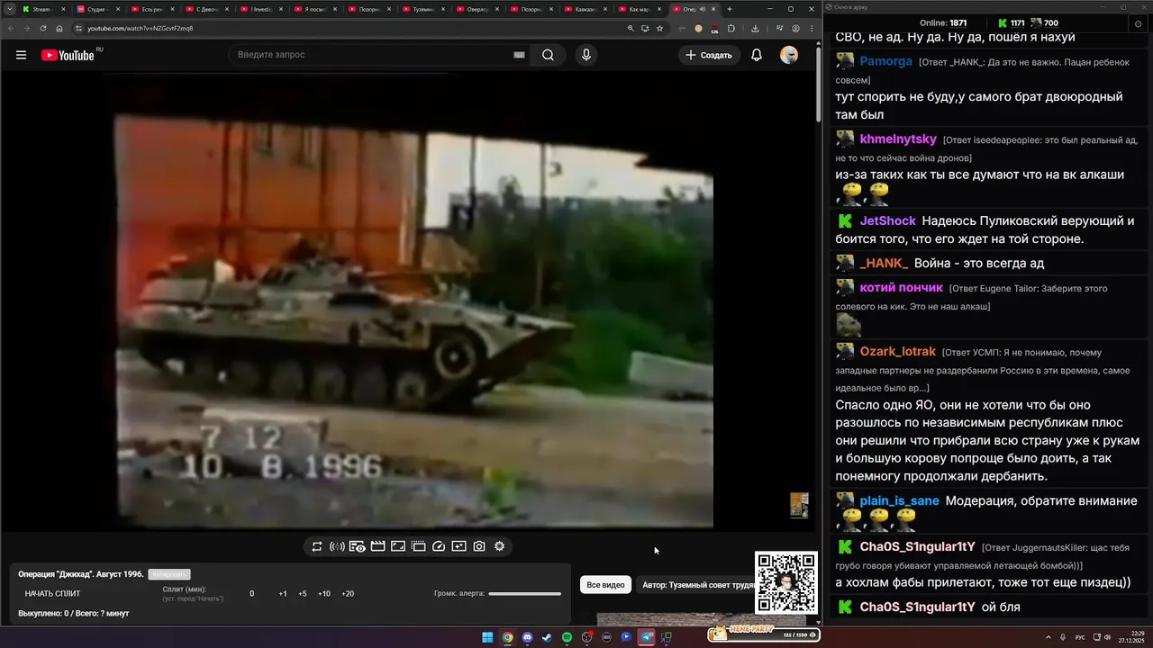This screenshot has height=648, width=1153.
Task: Click the browser address bar URL
Action: [140, 28]
